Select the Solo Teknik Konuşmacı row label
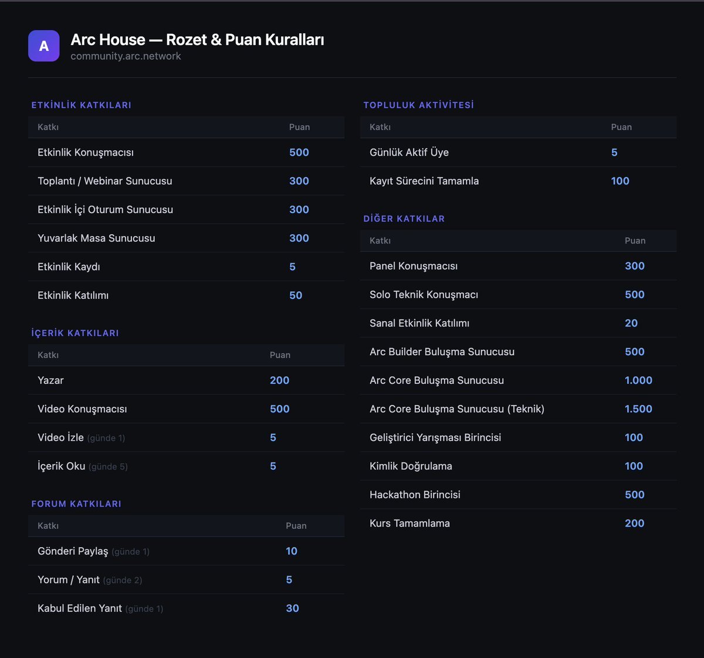The width and height of the screenshot is (704, 658). click(x=424, y=295)
